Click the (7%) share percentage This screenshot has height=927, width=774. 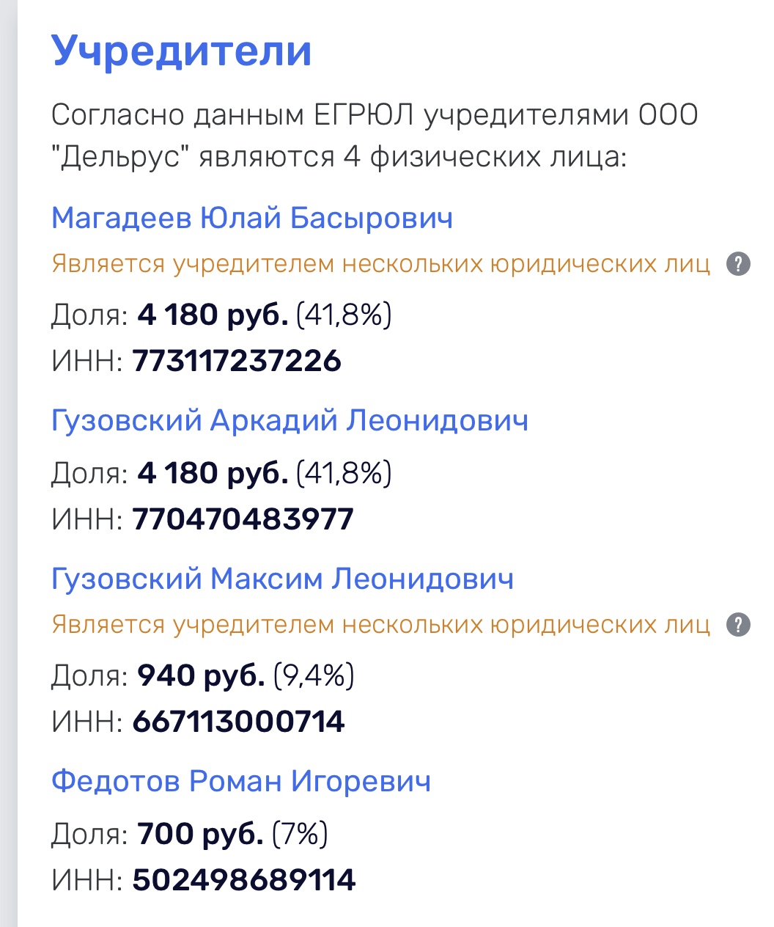(300, 835)
